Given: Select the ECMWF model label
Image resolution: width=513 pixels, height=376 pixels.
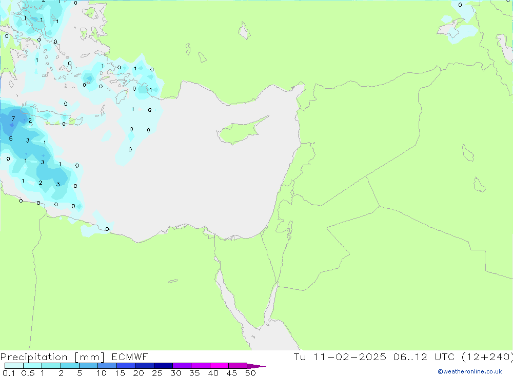Looking at the screenshot, I should click(x=130, y=357).
